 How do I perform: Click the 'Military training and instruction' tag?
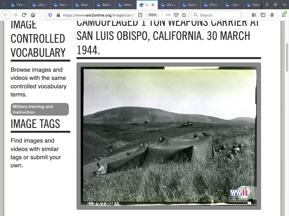pos(40,109)
